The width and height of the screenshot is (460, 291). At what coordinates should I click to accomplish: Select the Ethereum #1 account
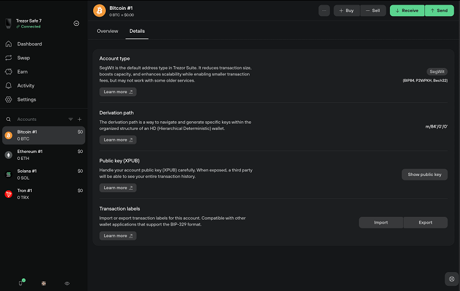[44, 155]
